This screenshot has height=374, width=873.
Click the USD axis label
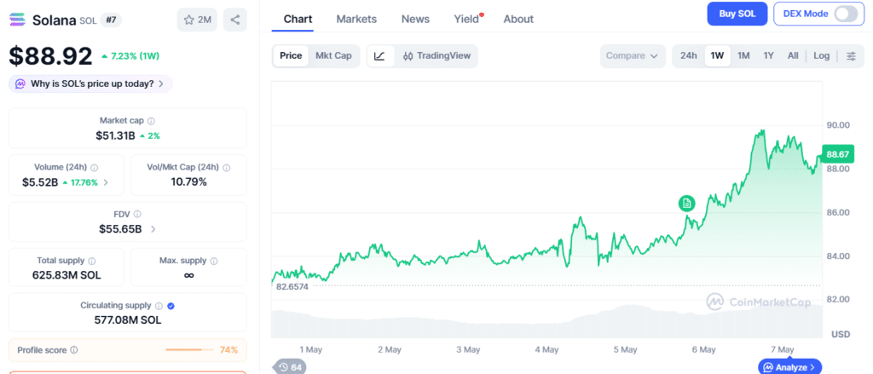841,334
